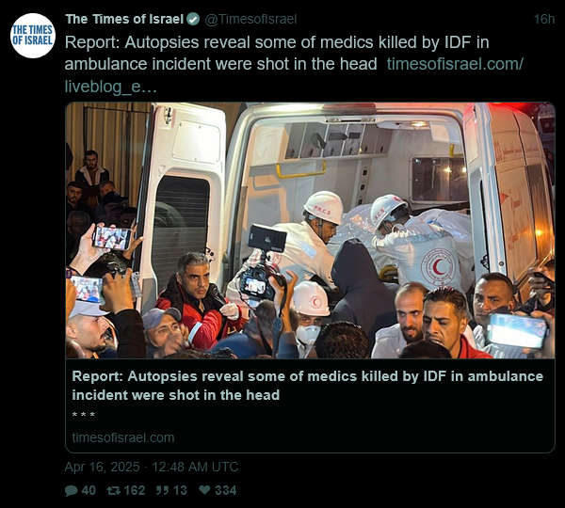Click the 334 likes count

point(226,490)
